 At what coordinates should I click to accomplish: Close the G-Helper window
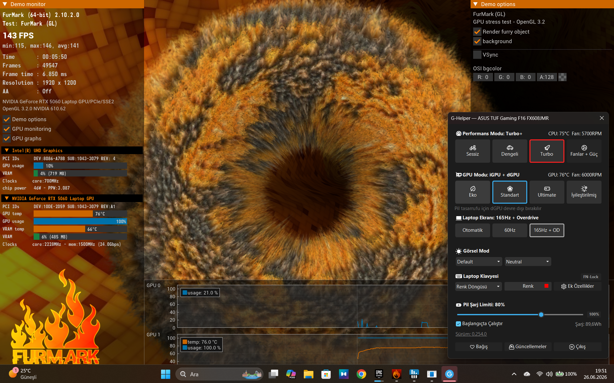point(602,118)
